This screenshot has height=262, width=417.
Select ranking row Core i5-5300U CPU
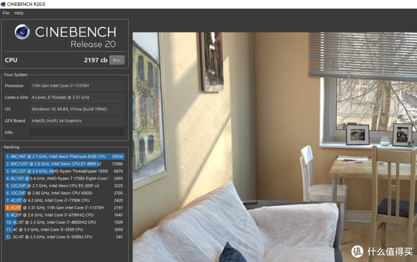[64, 237]
